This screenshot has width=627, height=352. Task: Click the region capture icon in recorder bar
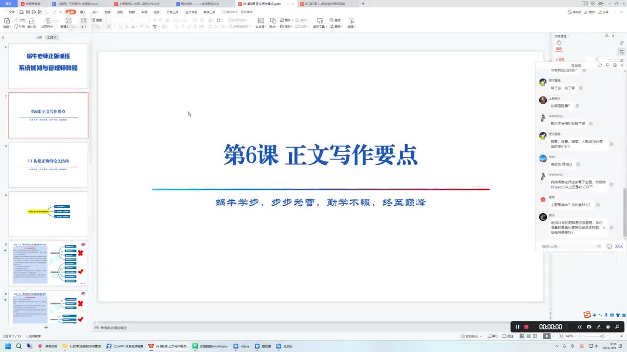point(579,327)
